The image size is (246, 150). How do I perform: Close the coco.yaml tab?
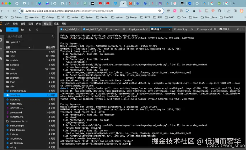point(124,29)
